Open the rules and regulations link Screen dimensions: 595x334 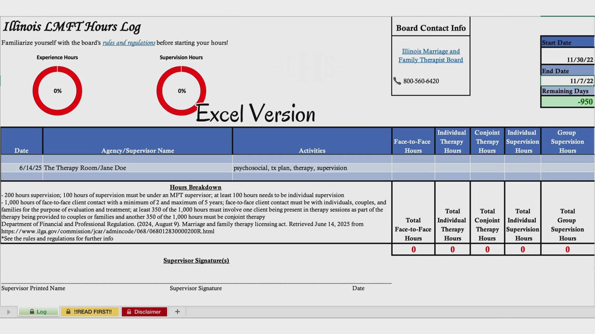pyautogui.click(x=128, y=43)
